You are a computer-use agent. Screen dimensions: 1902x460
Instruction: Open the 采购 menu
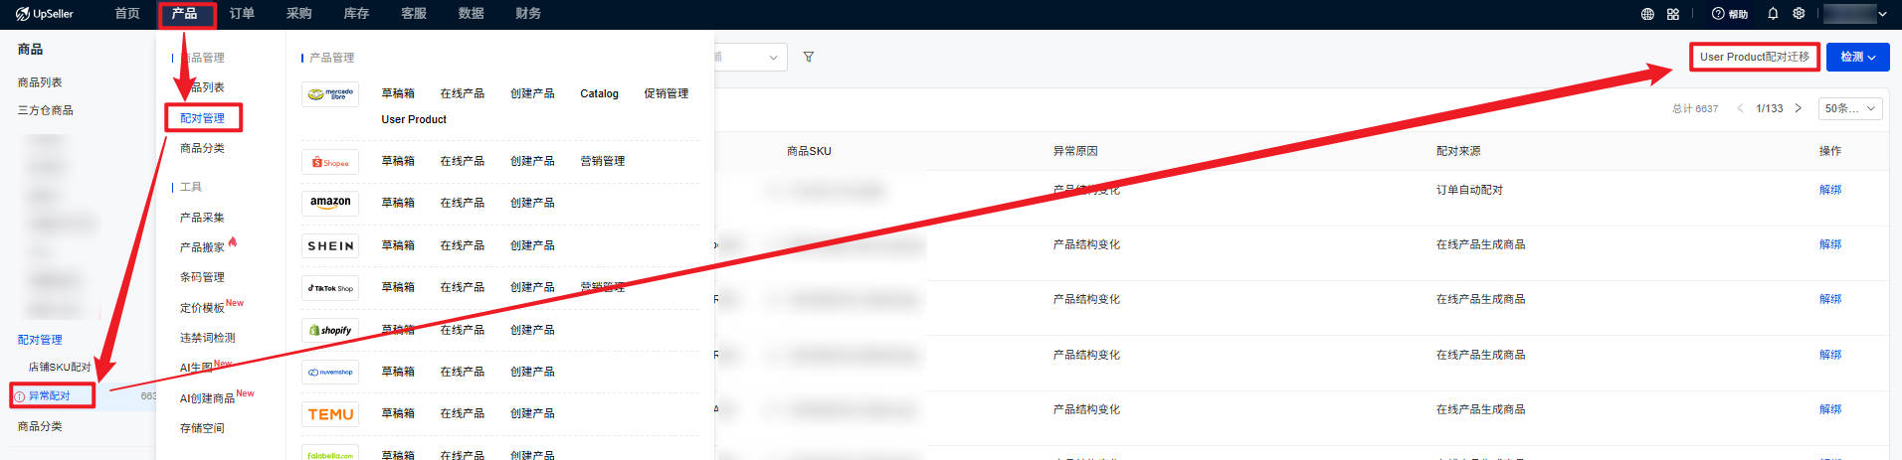pos(298,14)
